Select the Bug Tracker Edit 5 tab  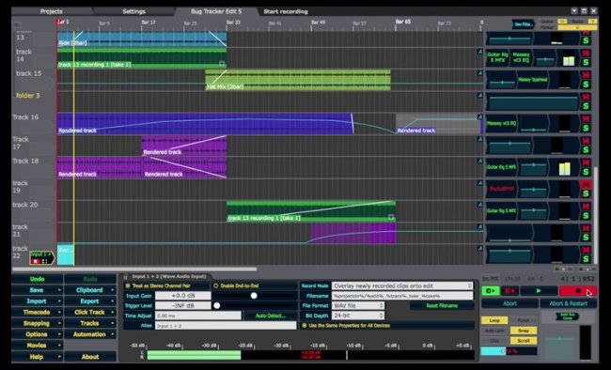tap(216, 11)
